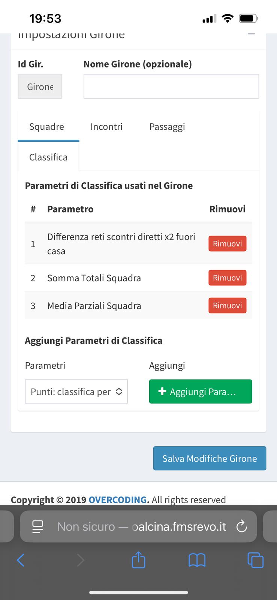
Task: Open page format reader icon
Action: pos(38,526)
